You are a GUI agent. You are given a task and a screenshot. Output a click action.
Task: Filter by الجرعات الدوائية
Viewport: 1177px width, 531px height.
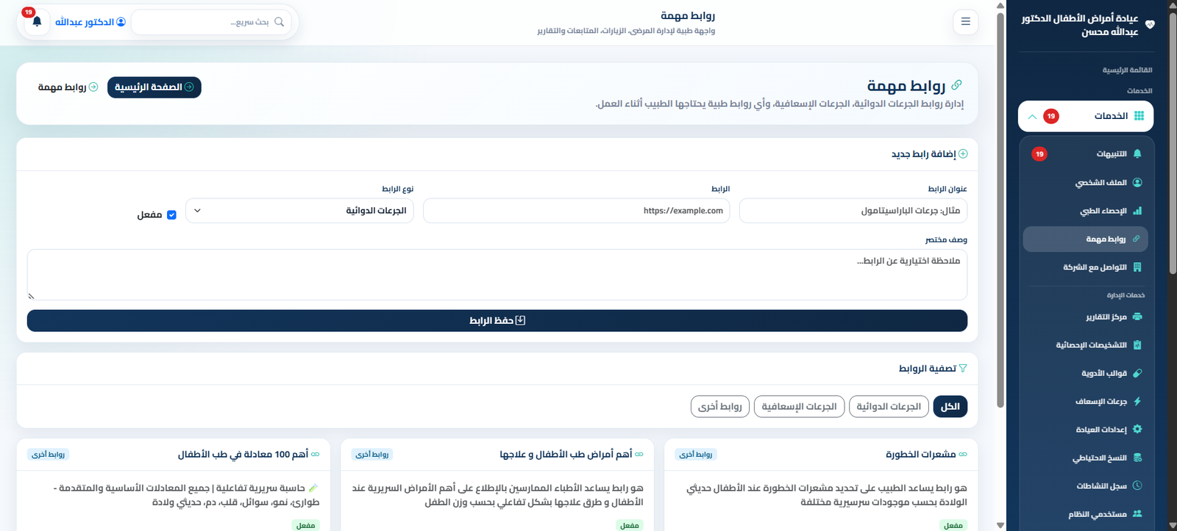tap(889, 406)
